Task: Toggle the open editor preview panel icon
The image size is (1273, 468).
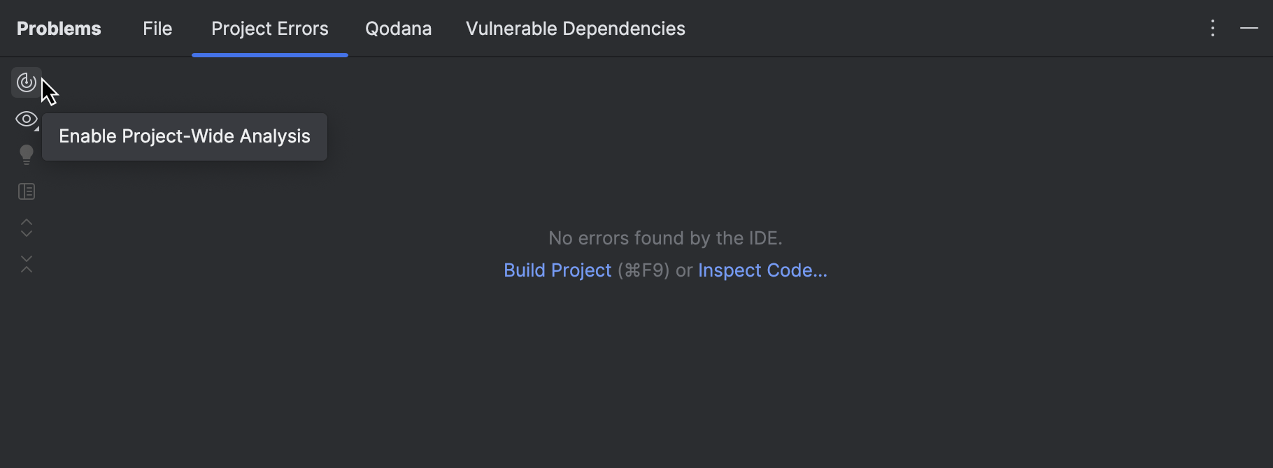Action: 26,191
